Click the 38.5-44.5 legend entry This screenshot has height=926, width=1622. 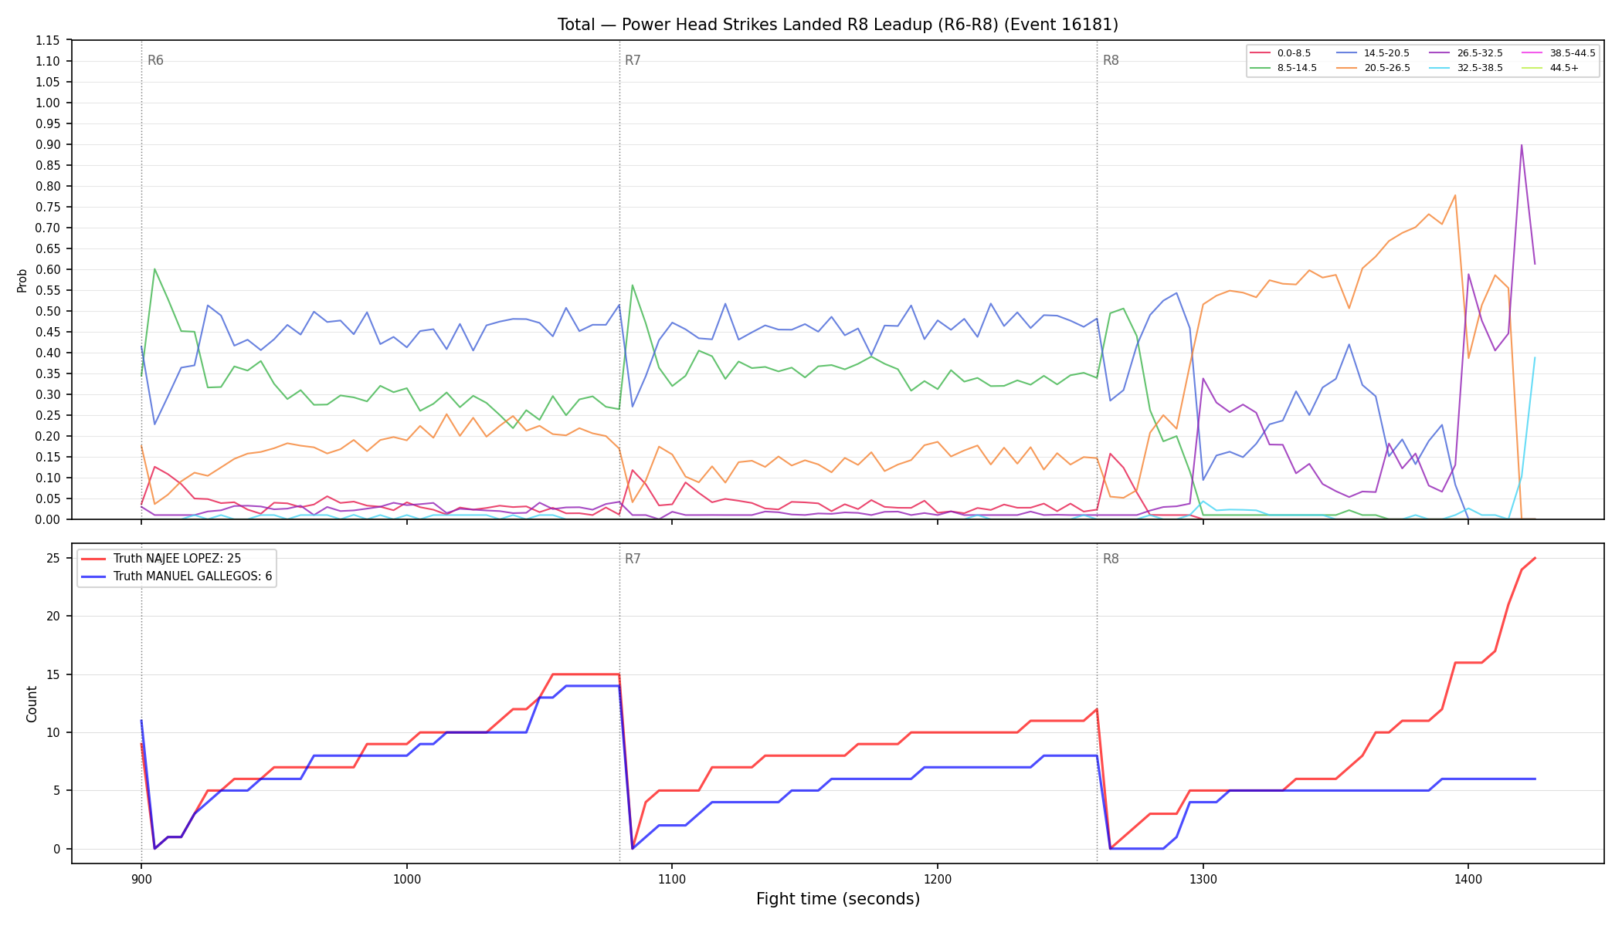1559,53
